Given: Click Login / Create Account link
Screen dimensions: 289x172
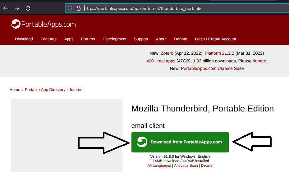Looking at the screenshot, I should (215, 39).
